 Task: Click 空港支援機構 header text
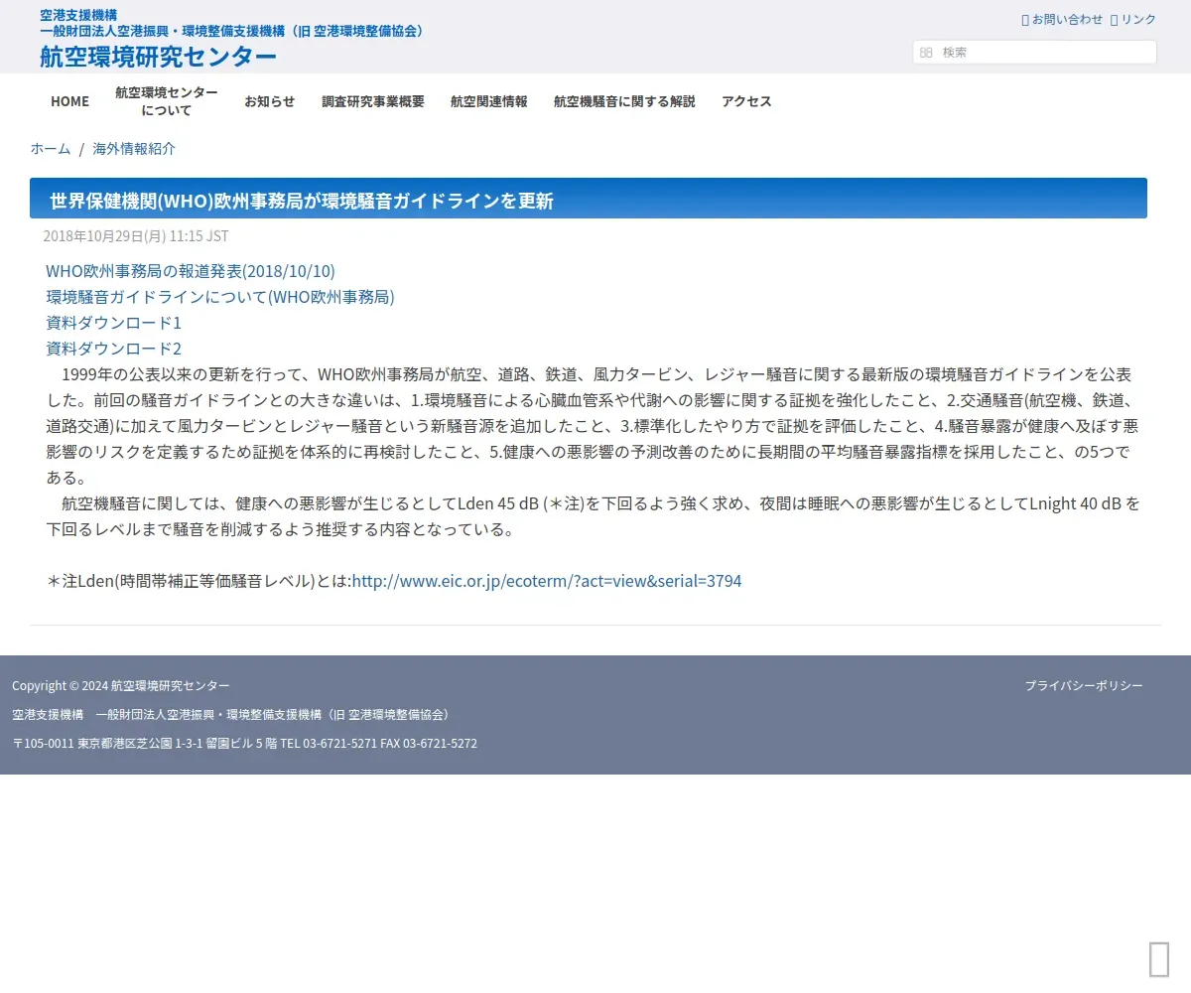pyautogui.click(x=78, y=15)
